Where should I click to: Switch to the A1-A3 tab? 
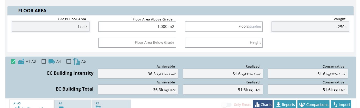(32, 104)
